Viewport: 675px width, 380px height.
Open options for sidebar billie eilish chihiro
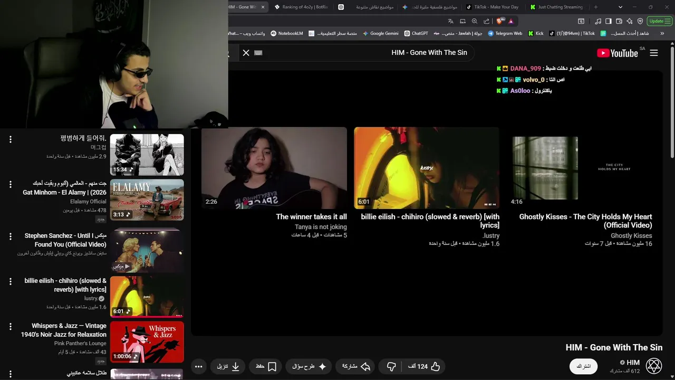[x=10, y=281]
